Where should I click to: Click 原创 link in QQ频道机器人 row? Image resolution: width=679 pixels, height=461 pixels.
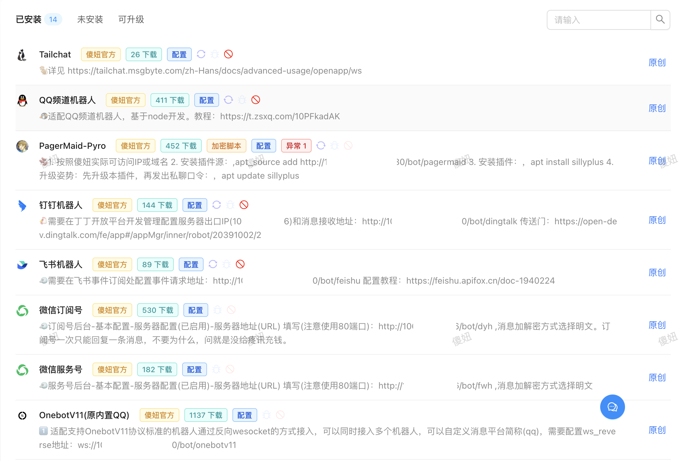coord(657,108)
